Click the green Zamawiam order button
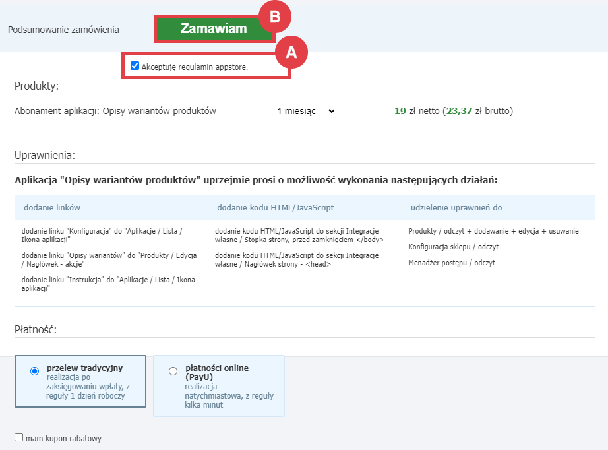Screen dimensions: 608x450 tap(214, 28)
